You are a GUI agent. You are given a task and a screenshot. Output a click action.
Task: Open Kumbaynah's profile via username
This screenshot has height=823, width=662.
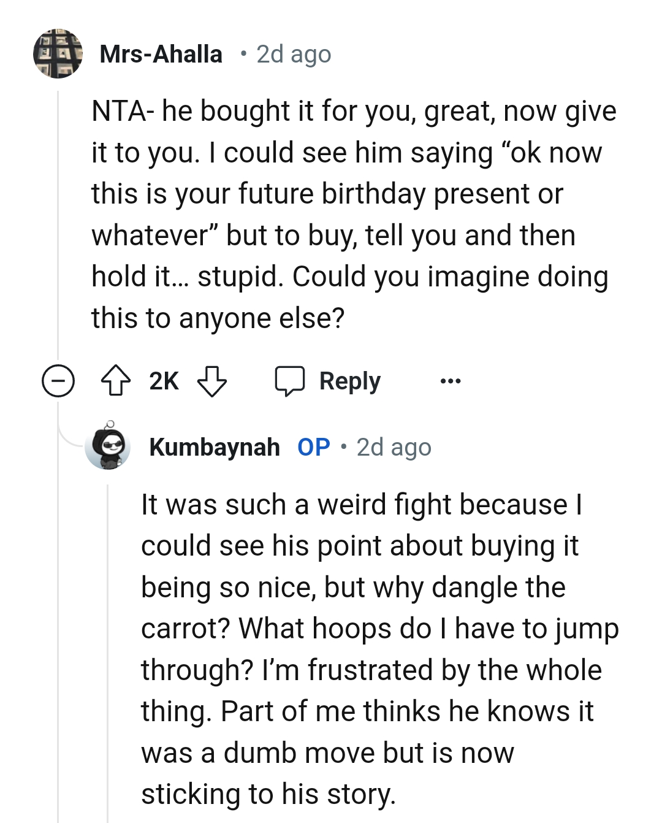point(216,447)
